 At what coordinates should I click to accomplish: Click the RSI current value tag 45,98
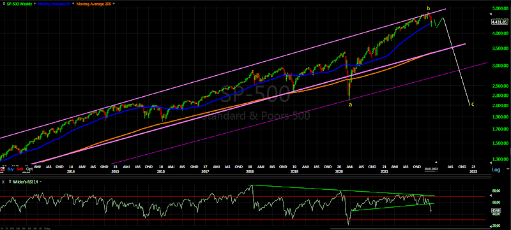point(496,210)
